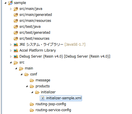Screen dimensions: 132x114
Task: Select the 'src/test/generated' label
Action: (x=35, y=33)
